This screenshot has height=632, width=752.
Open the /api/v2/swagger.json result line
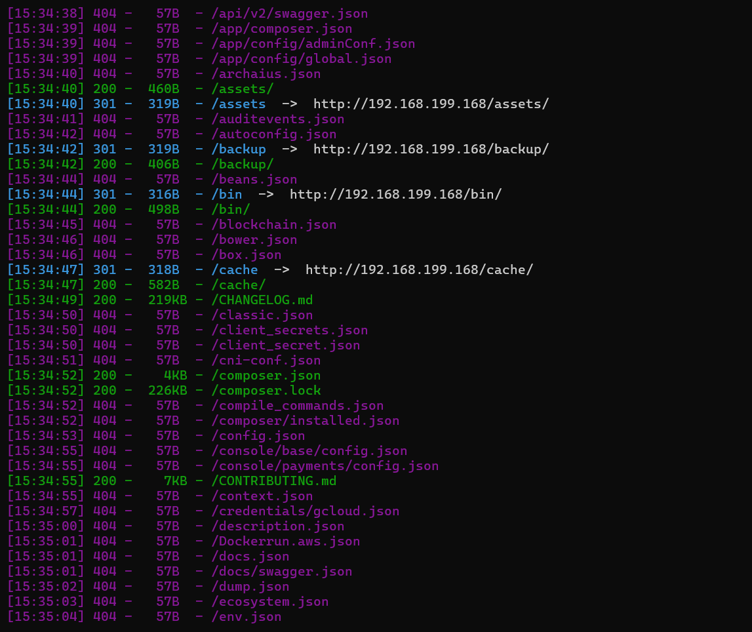coord(289,13)
